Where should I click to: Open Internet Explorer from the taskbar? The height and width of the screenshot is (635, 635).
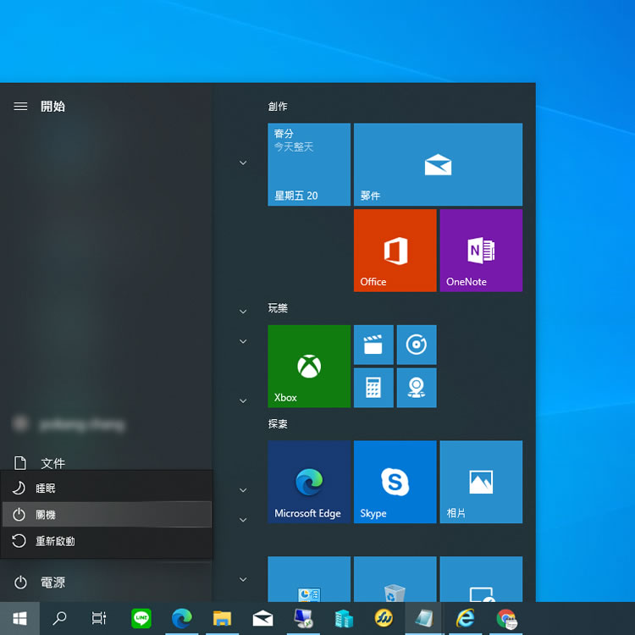466,618
